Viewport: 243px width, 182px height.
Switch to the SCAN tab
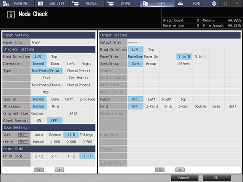[x=192, y=3]
